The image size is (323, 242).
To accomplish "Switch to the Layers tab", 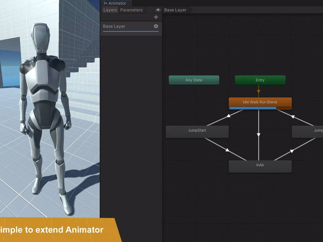I will [x=110, y=10].
